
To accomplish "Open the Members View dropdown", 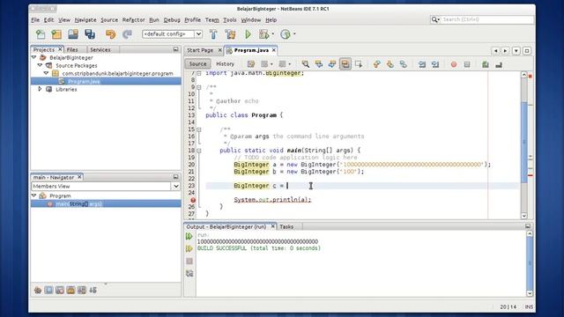I will pos(176,186).
